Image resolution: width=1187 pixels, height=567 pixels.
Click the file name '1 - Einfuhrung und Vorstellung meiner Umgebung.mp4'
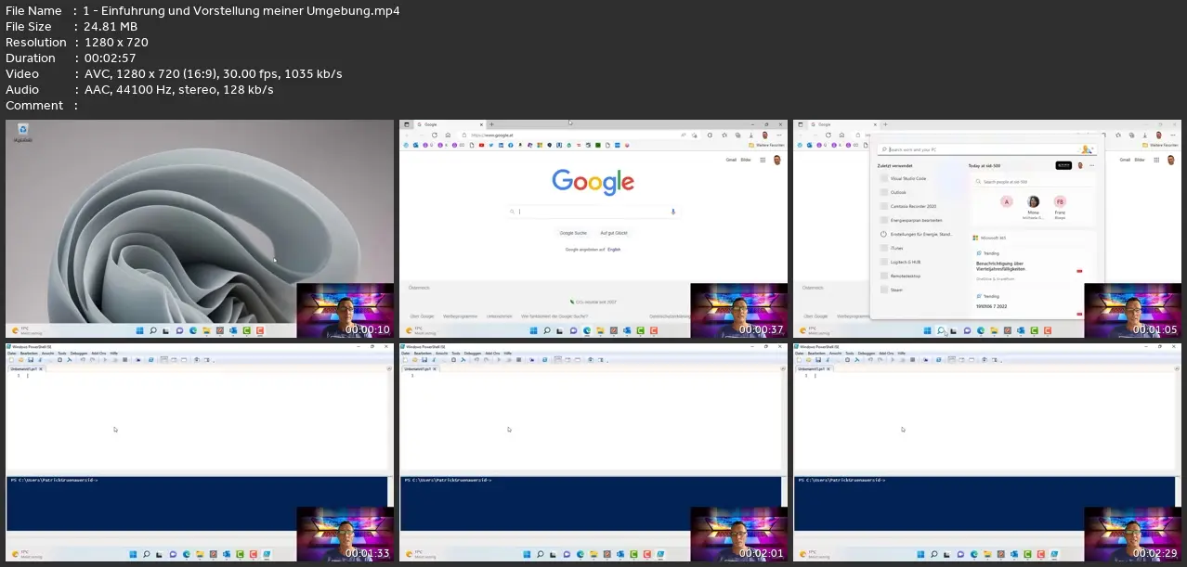[x=241, y=10]
